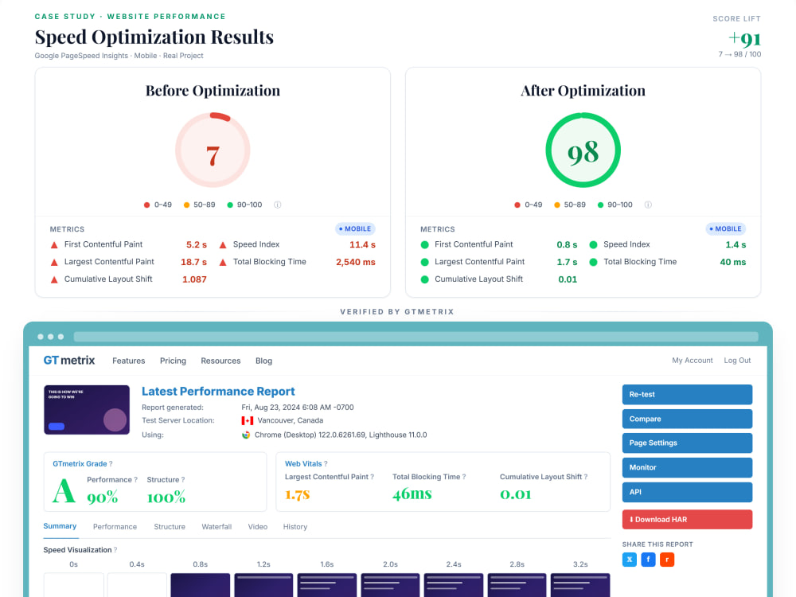Click green dot beside After Speed Index
Image resolution: width=796 pixels, height=597 pixels.
[593, 244]
